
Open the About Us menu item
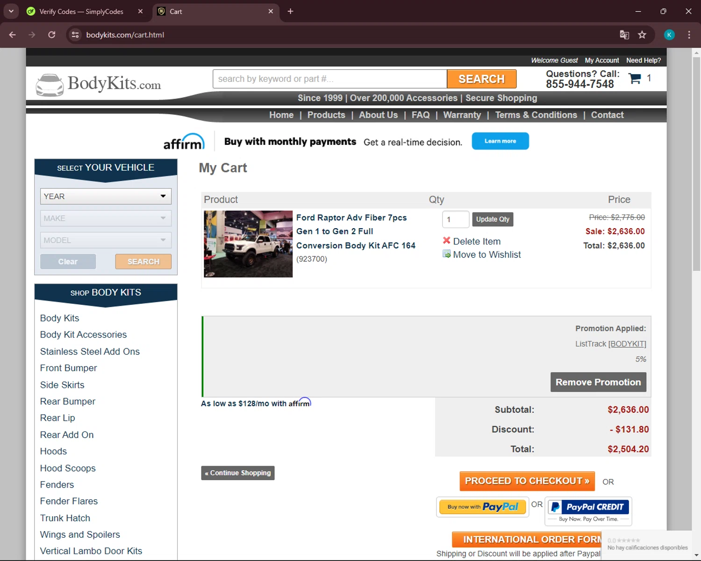(x=379, y=115)
